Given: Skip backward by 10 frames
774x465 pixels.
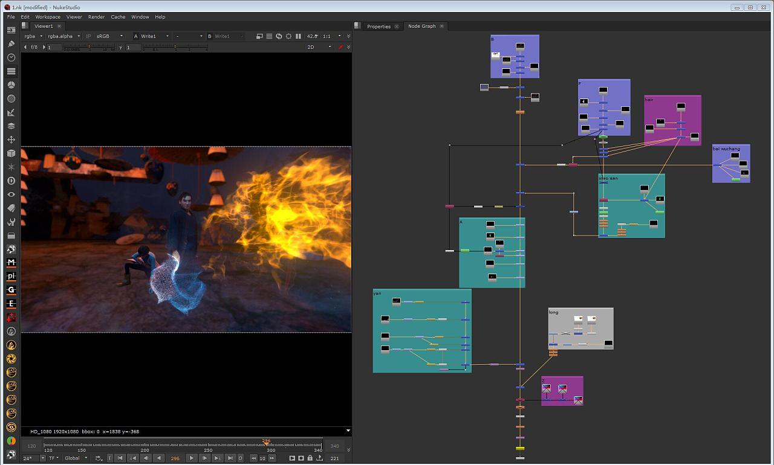Looking at the screenshot, I should (x=254, y=458).
